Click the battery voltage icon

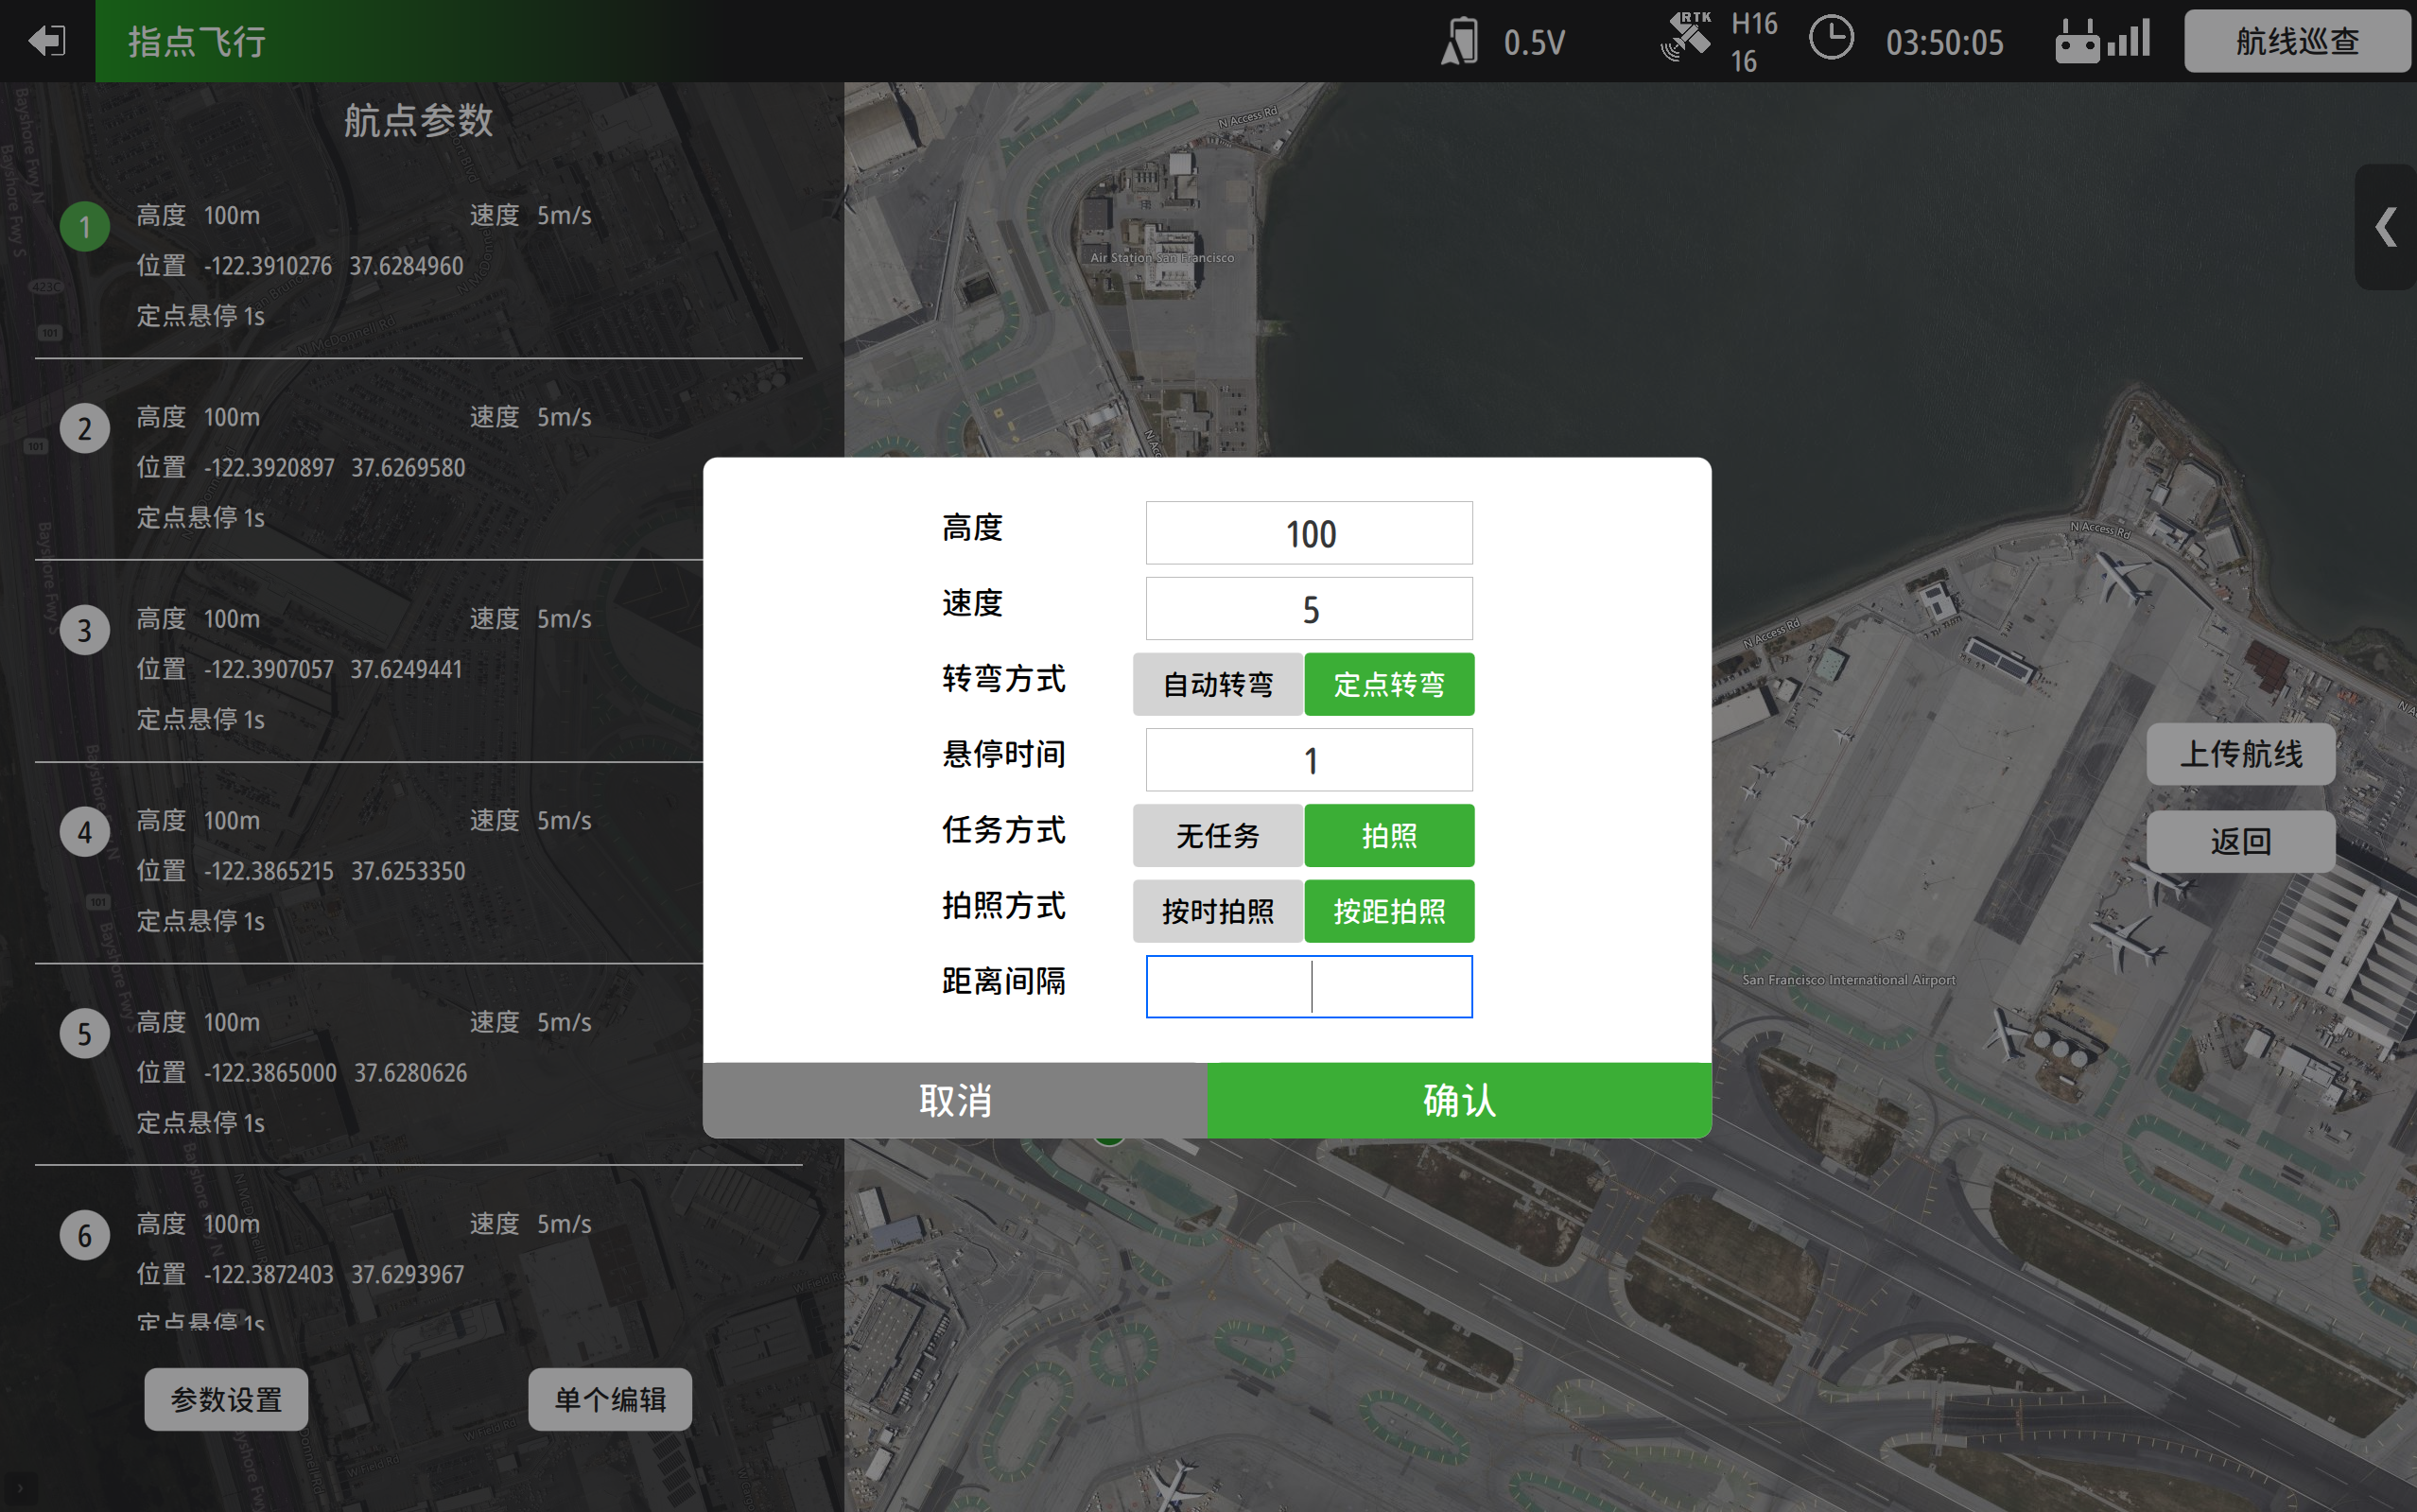point(1460,41)
